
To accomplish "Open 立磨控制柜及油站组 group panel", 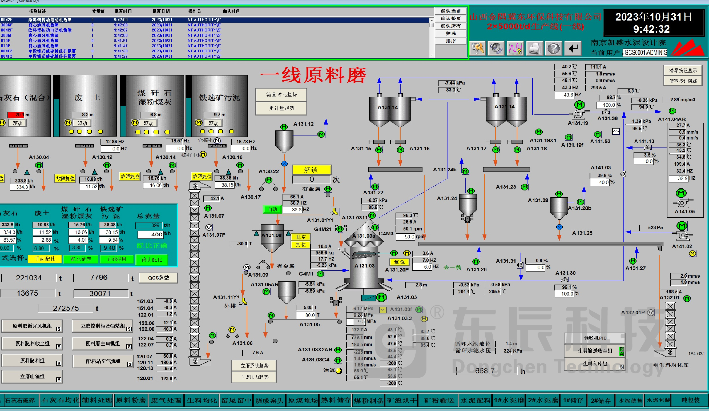I will pos(103,326).
